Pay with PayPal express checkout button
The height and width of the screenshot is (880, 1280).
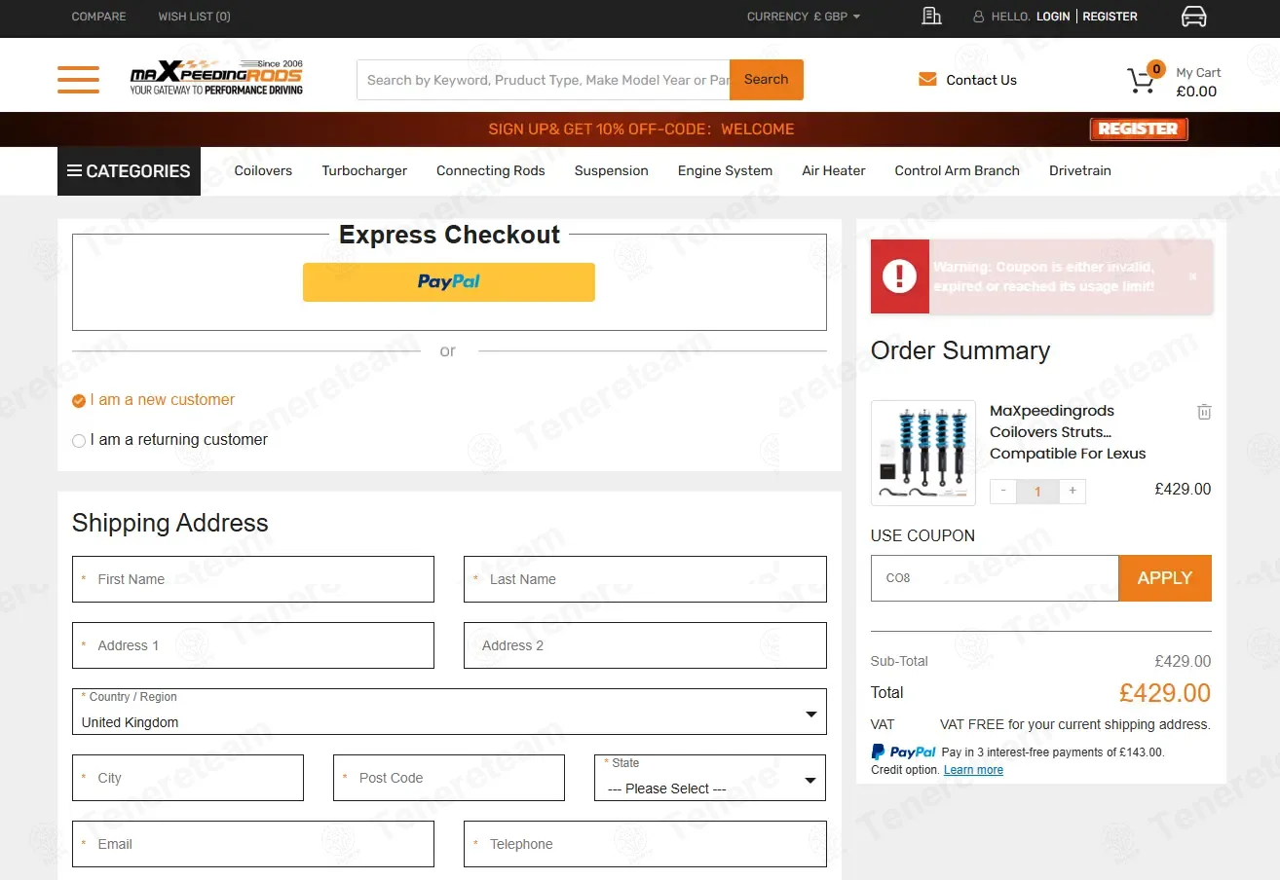(x=449, y=282)
